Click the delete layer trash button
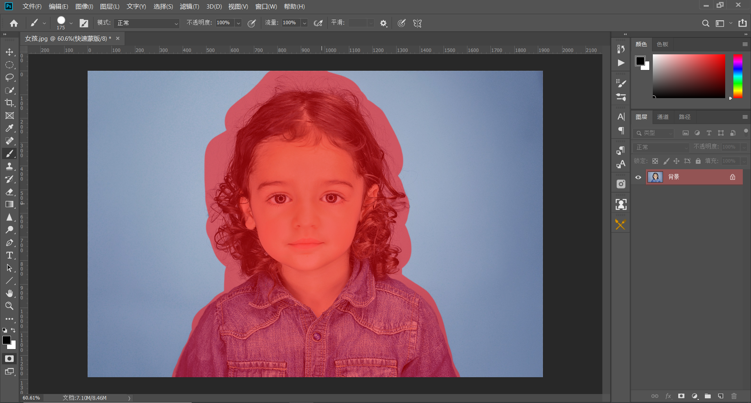 [x=734, y=396]
